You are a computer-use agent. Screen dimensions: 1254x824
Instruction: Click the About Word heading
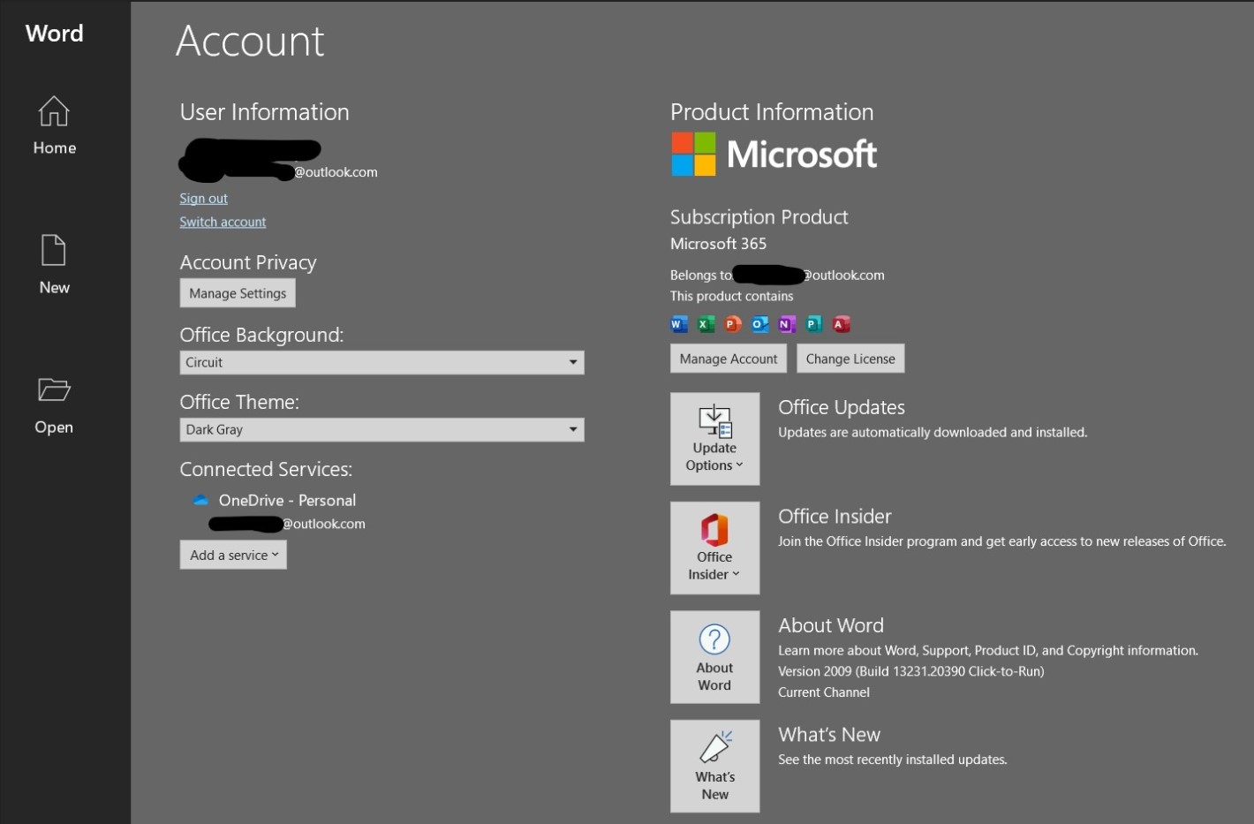[x=831, y=625]
